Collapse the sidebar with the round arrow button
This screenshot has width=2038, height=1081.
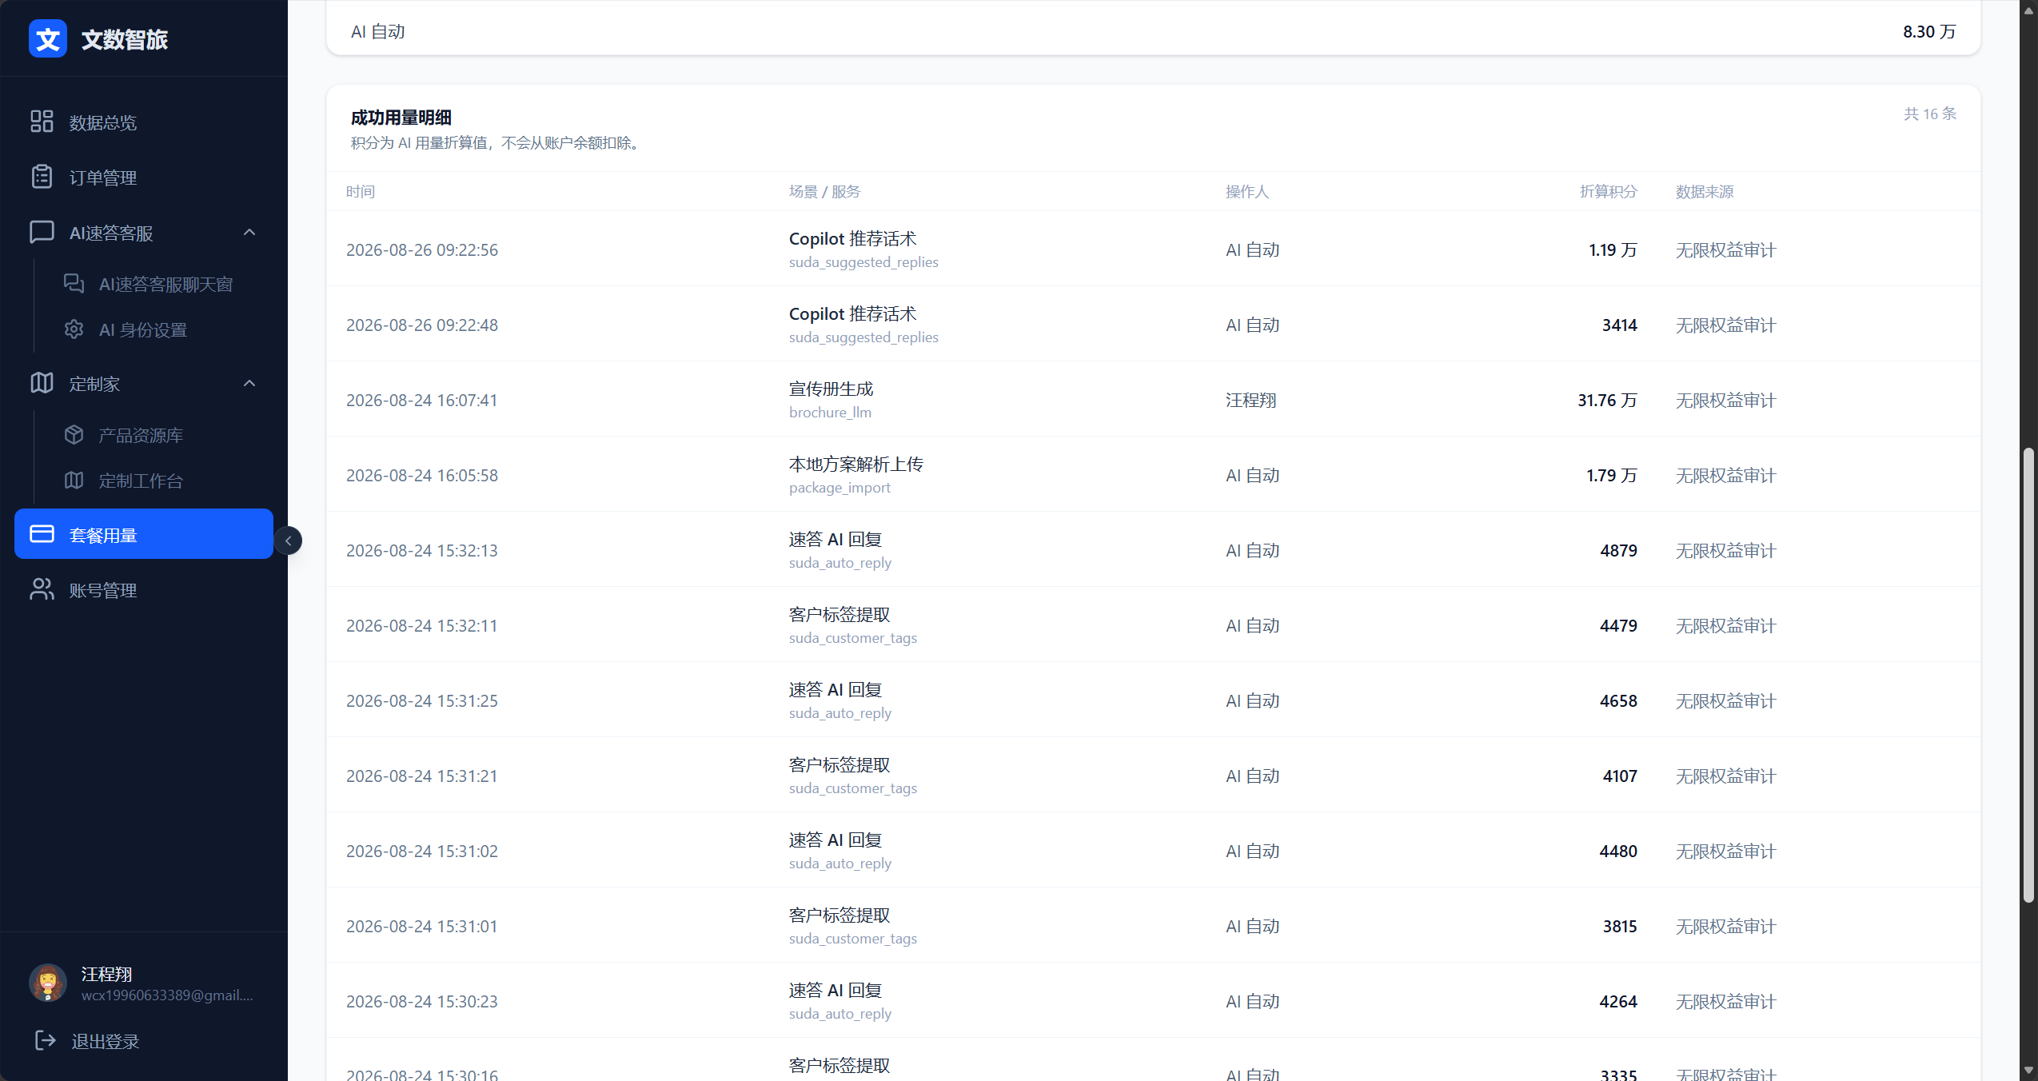tap(289, 540)
